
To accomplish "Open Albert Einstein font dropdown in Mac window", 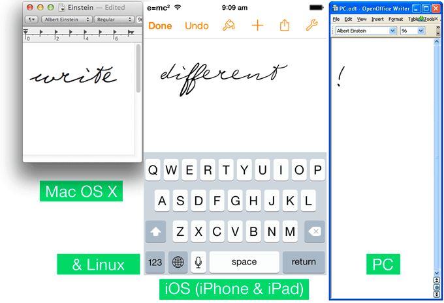I will pos(67,20).
